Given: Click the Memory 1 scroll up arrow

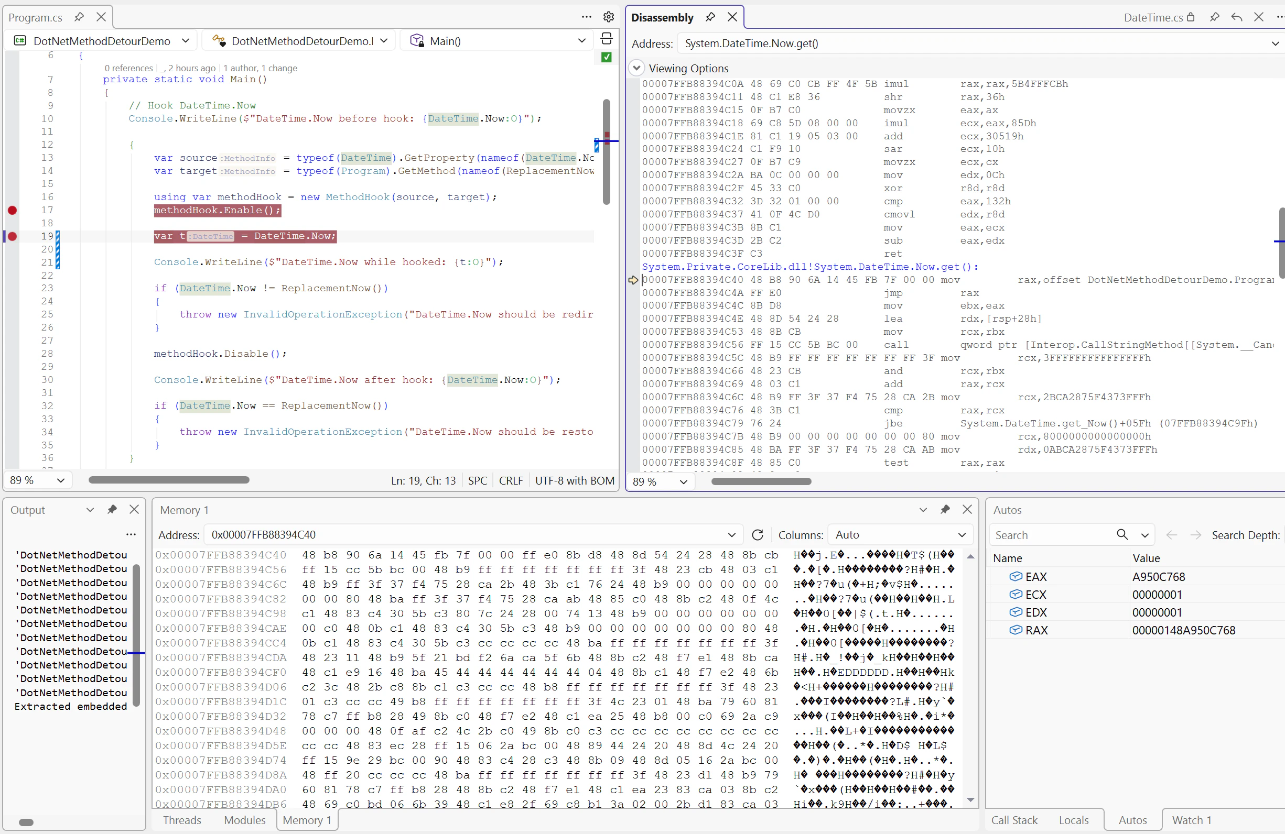Looking at the screenshot, I should pyautogui.click(x=970, y=556).
